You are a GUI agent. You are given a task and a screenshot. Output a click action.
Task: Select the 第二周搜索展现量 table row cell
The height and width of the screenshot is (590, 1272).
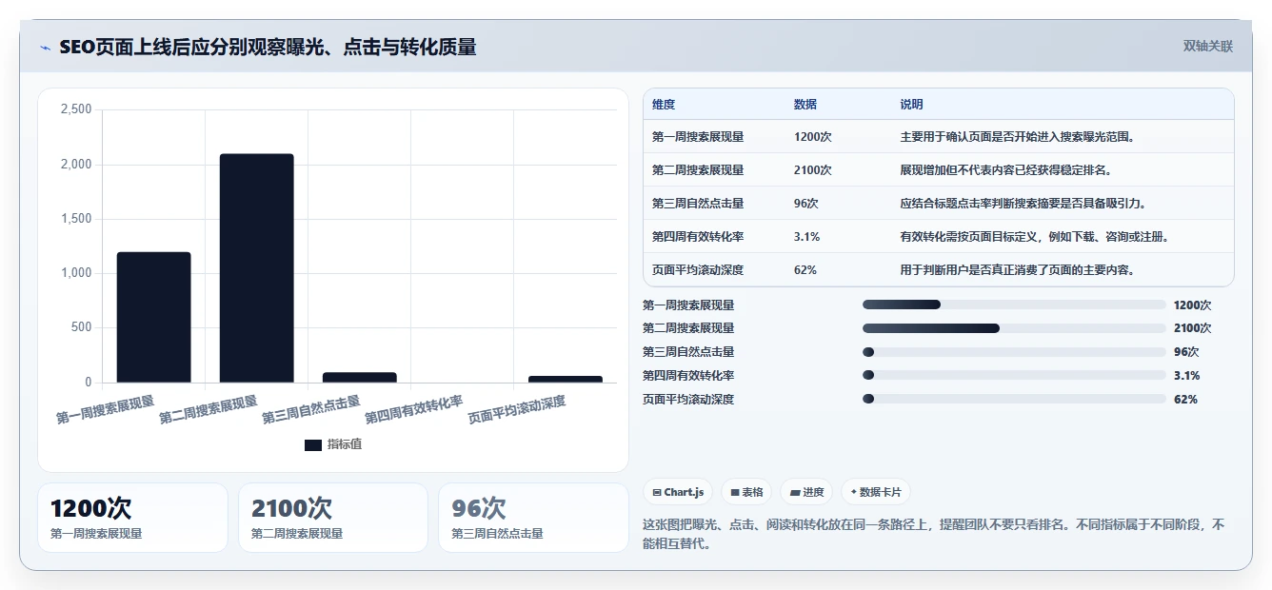point(698,170)
